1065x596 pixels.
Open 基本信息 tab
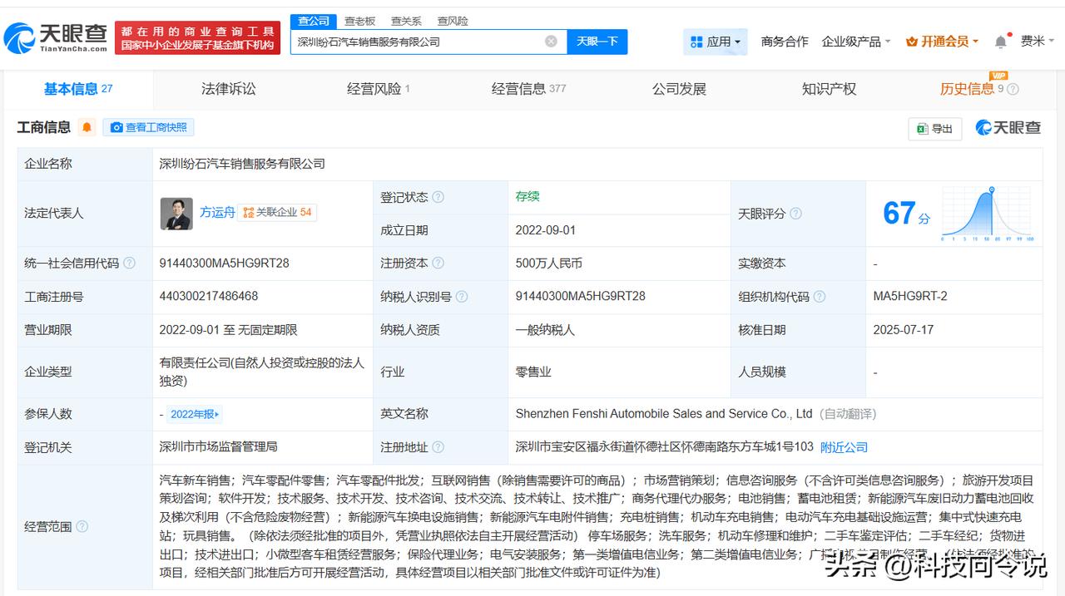[78, 89]
